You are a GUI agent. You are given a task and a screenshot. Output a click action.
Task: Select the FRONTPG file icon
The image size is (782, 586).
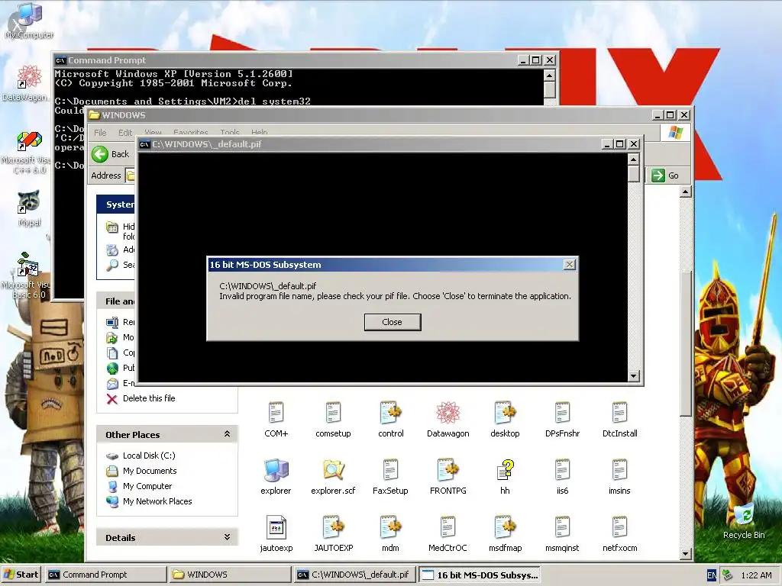click(x=448, y=477)
